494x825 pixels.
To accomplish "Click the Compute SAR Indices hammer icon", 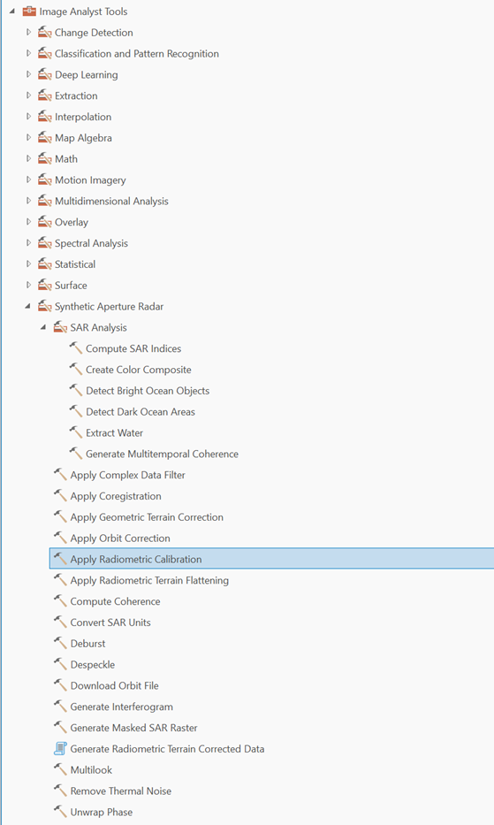I will (76, 348).
